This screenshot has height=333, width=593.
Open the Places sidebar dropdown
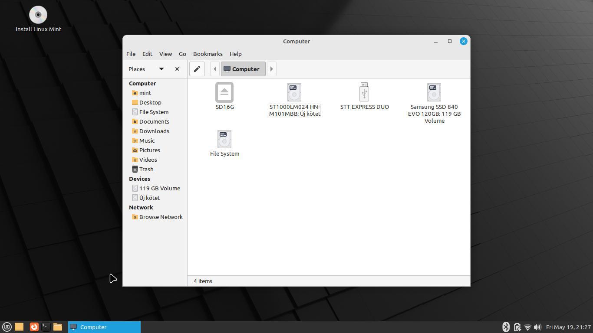tap(161, 69)
